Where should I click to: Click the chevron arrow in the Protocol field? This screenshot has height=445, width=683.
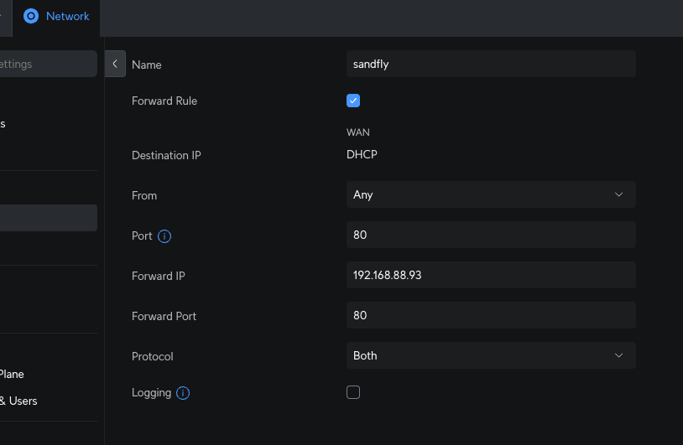[619, 355]
